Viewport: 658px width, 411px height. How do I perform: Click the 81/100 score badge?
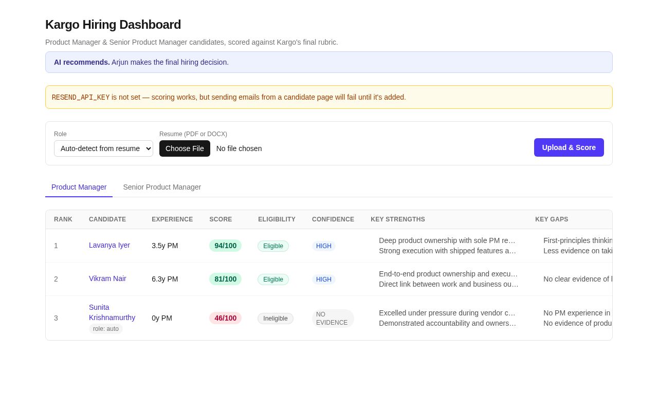(x=225, y=279)
